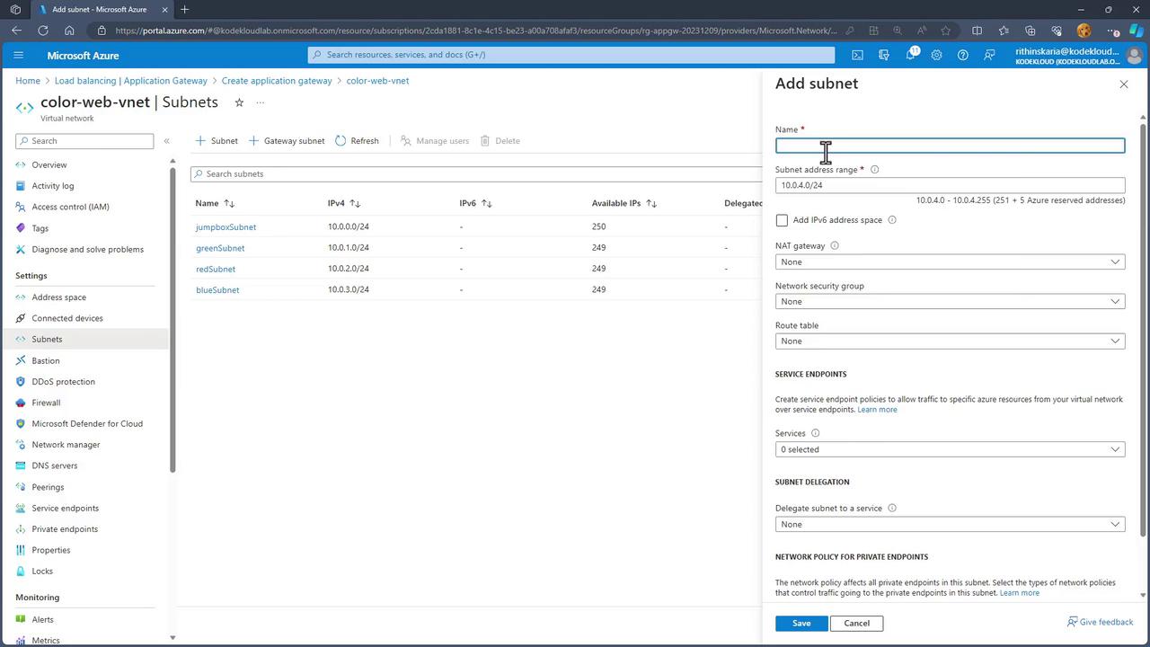Open portal settings gear icon
The image size is (1150, 647).
coord(936,55)
